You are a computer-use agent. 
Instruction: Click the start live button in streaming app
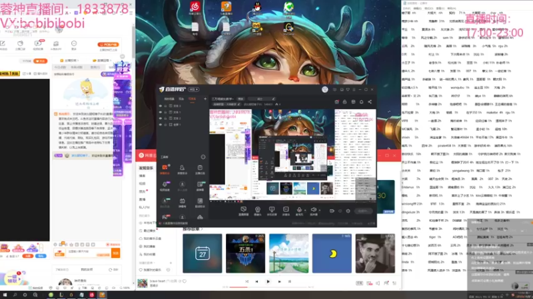click(363, 211)
